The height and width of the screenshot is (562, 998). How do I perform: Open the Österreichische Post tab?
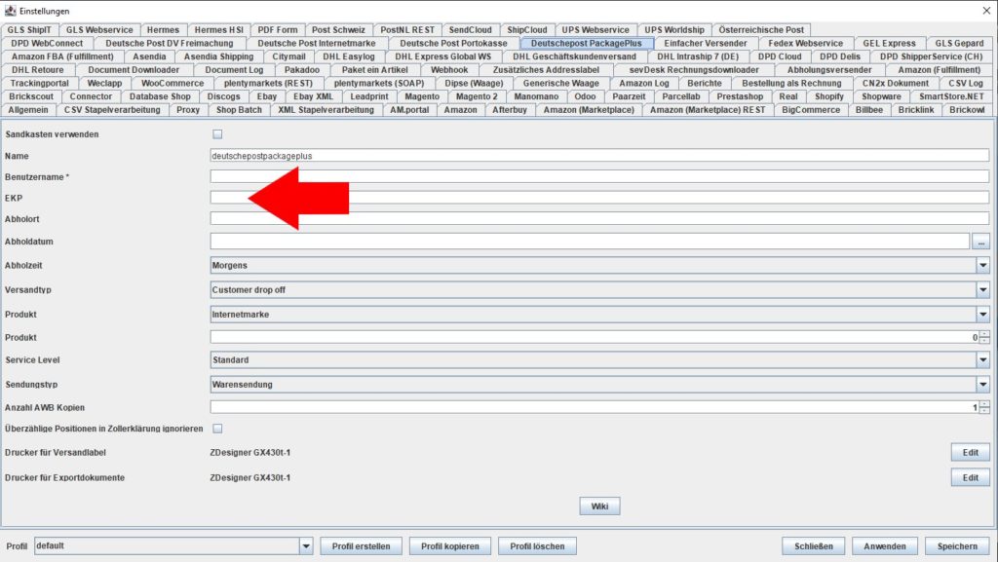[761, 30]
